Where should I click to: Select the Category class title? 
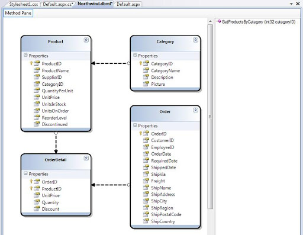click(165, 41)
